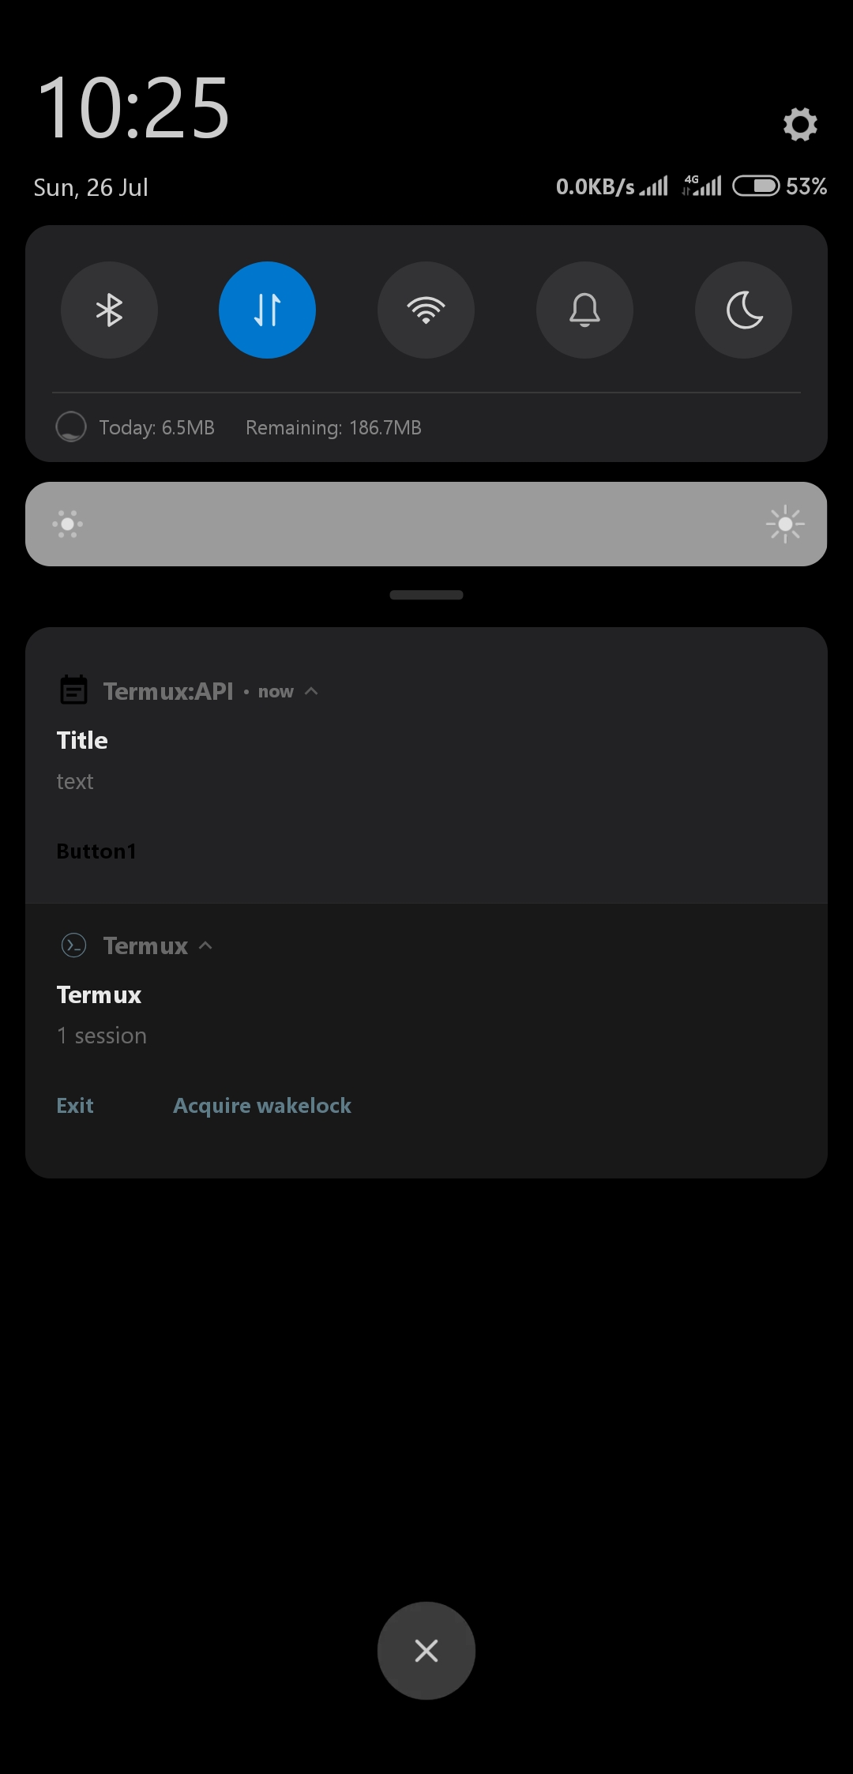Open the 'Title' notification body
Viewport: 853px width, 1774px height.
pos(426,760)
